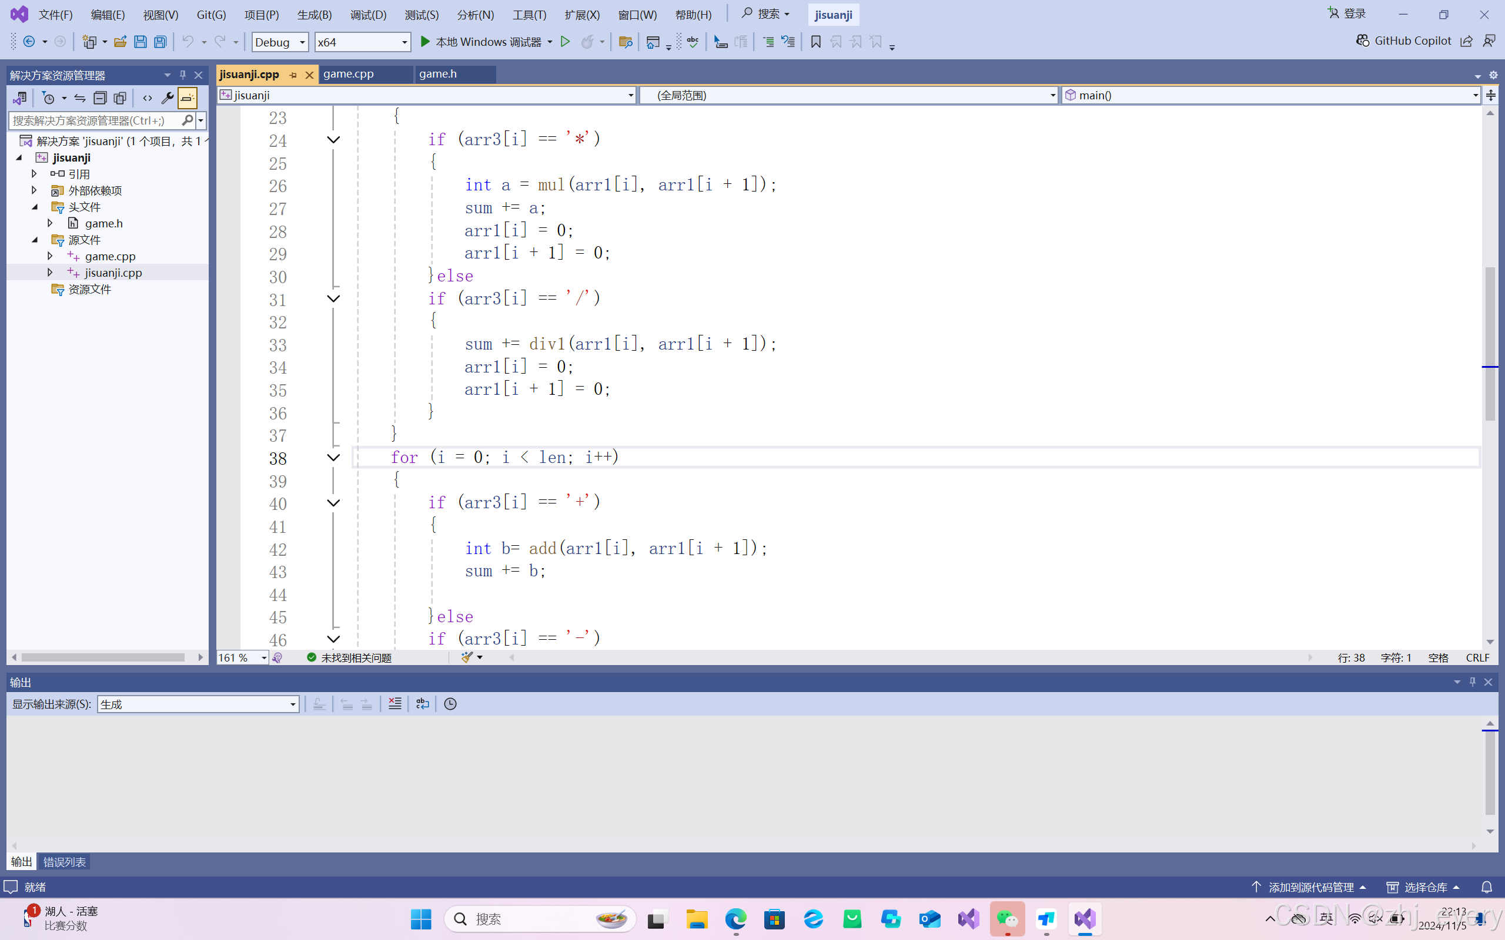Screen dimensions: 1505x940
Task: Toggle pin on the jisuanji.cpp tab
Action: click(x=293, y=75)
